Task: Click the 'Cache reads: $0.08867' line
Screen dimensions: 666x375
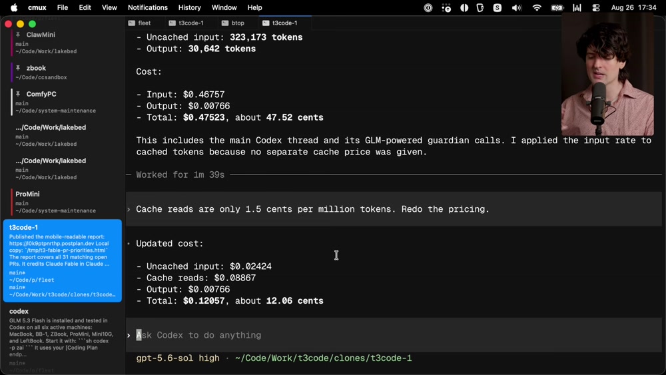Action: click(x=196, y=278)
